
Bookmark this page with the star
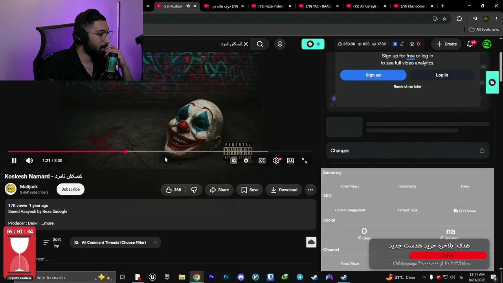(444, 18)
